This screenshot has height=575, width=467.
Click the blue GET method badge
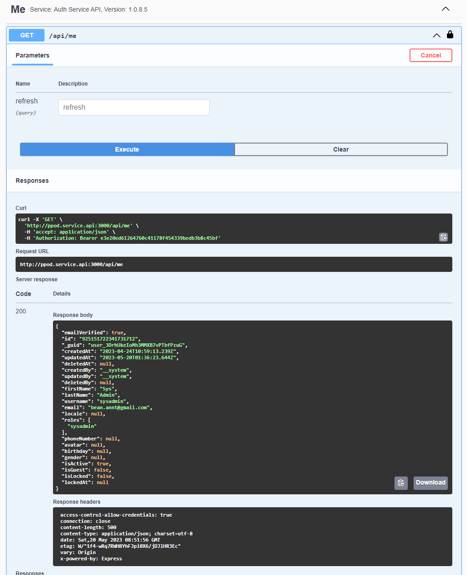(27, 35)
